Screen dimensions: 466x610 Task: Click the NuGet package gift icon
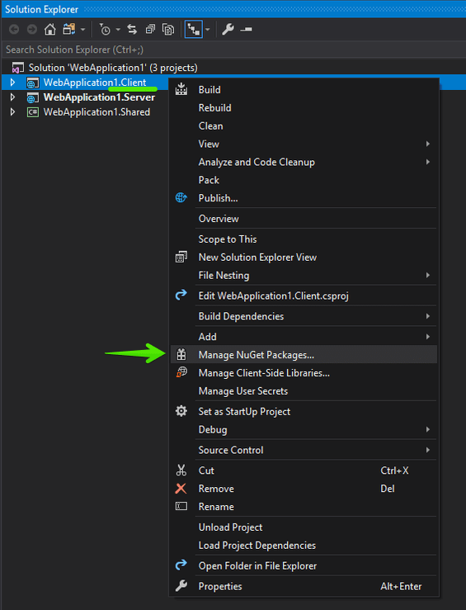pos(181,354)
